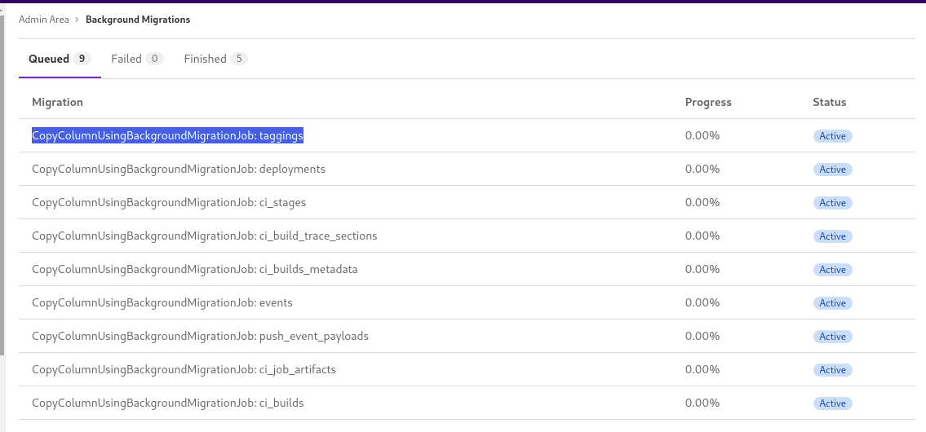Viewport: 926px width, 432px height.
Task: Click the Progress column header
Action: 707,102
